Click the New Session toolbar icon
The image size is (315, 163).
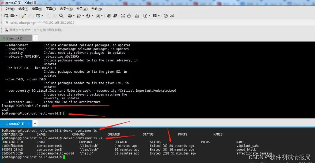6,16
